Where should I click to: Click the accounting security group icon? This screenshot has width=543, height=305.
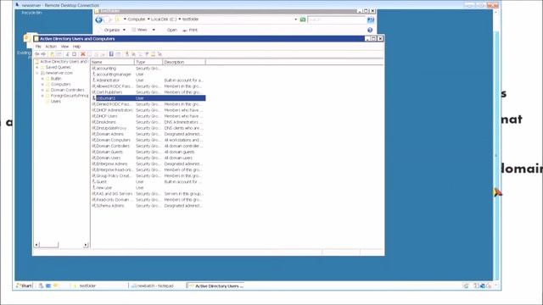93,68
